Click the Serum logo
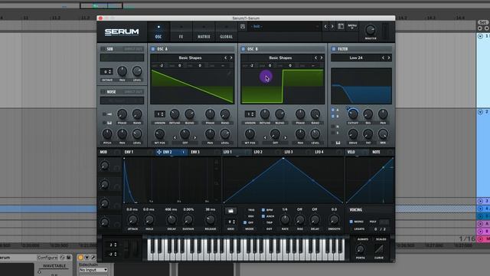Image resolution: width=490 pixels, height=276 pixels. [x=122, y=32]
